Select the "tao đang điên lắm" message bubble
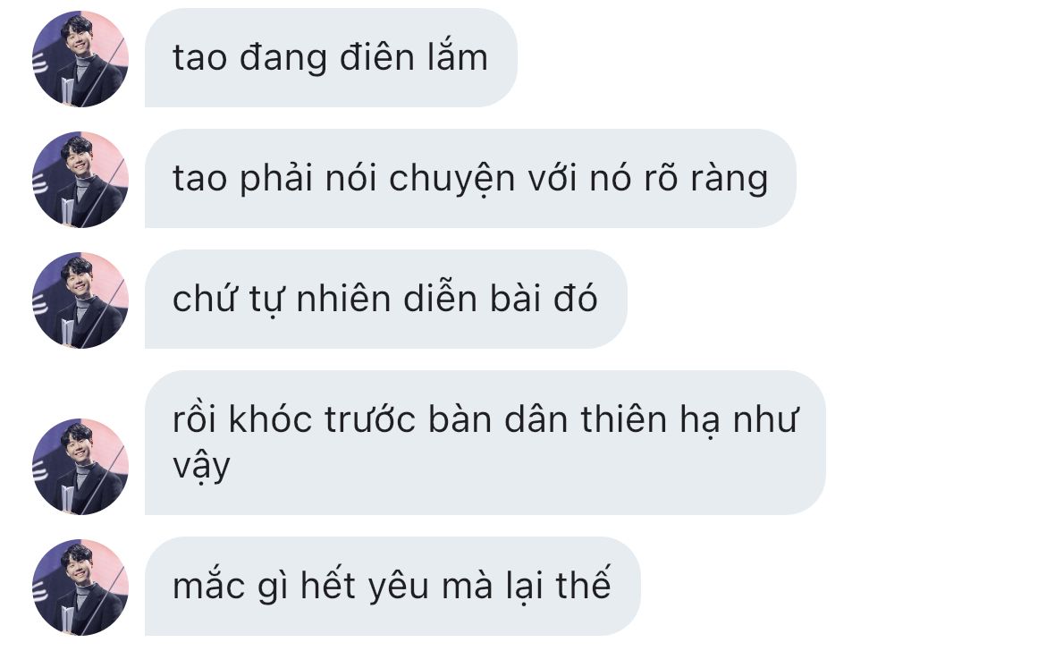 coord(331,58)
